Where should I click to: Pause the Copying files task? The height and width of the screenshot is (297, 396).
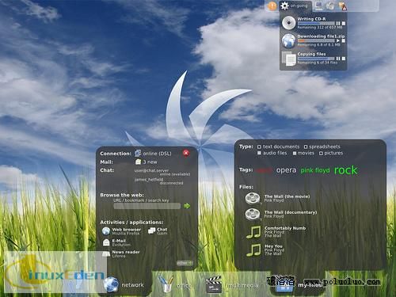[x=338, y=59]
